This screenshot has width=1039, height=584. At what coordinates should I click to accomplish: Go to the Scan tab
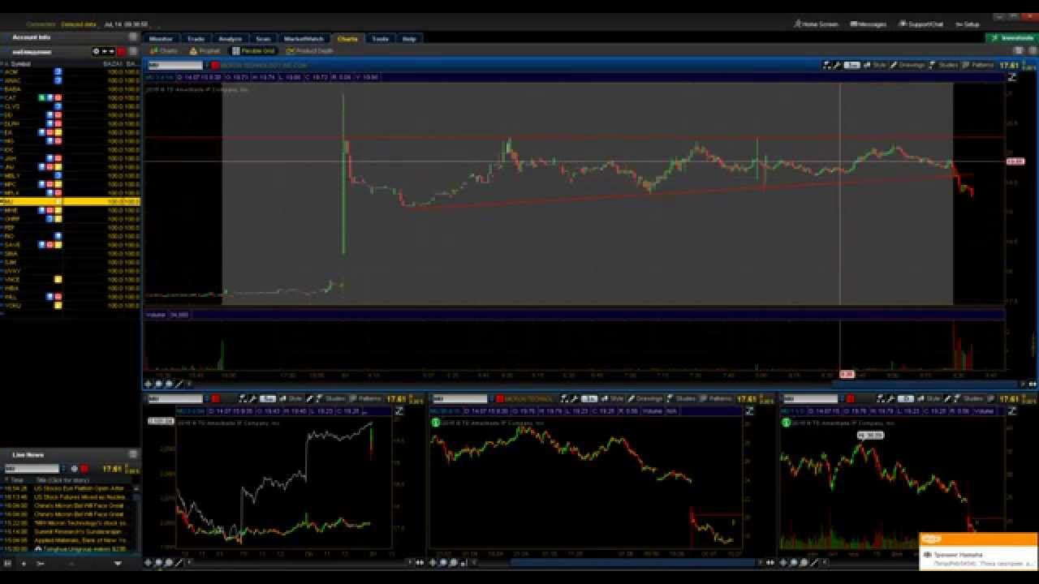point(263,38)
